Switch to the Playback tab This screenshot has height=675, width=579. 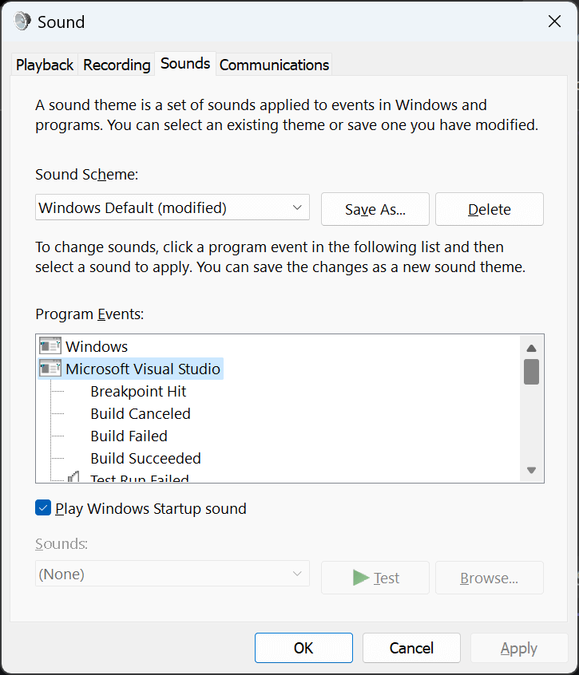[44, 65]
